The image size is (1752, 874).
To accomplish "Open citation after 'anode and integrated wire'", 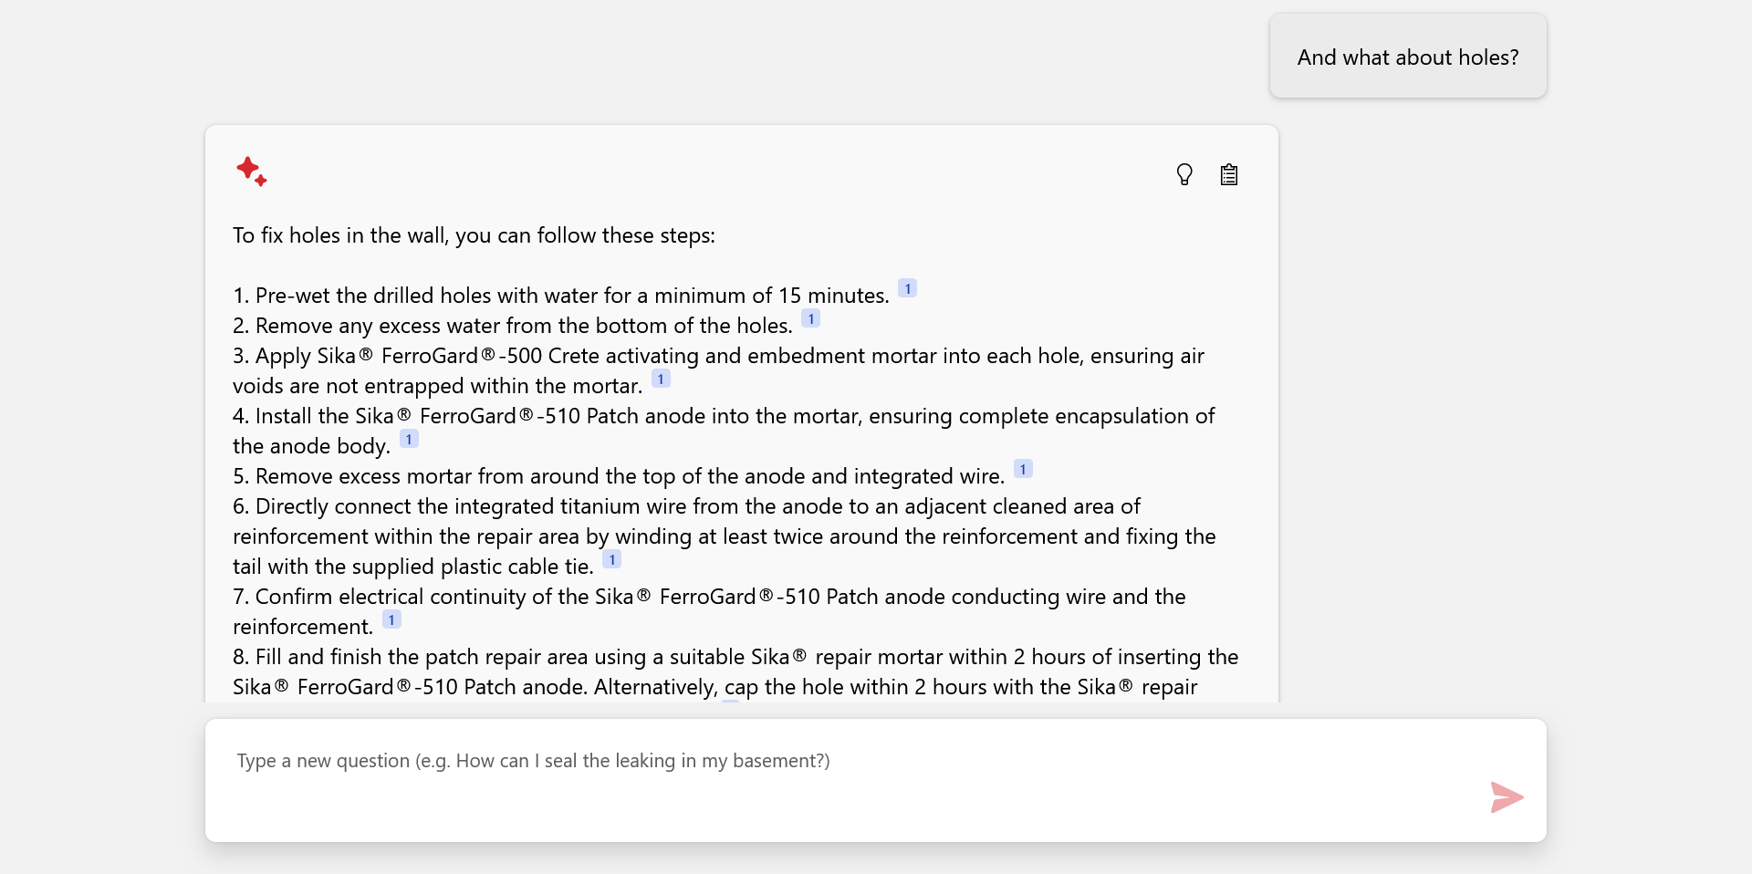I will coord(1023,469).
